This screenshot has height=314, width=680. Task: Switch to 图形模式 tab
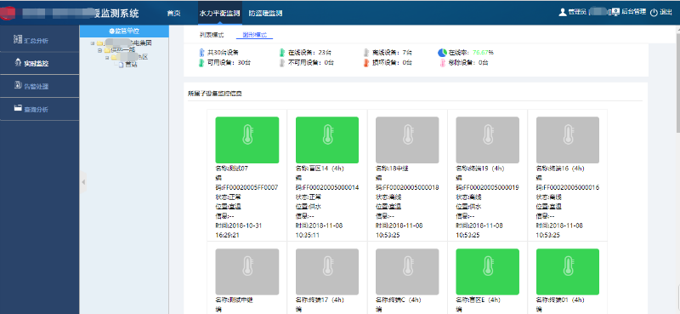pyautogui.click(x=254, y=35)
